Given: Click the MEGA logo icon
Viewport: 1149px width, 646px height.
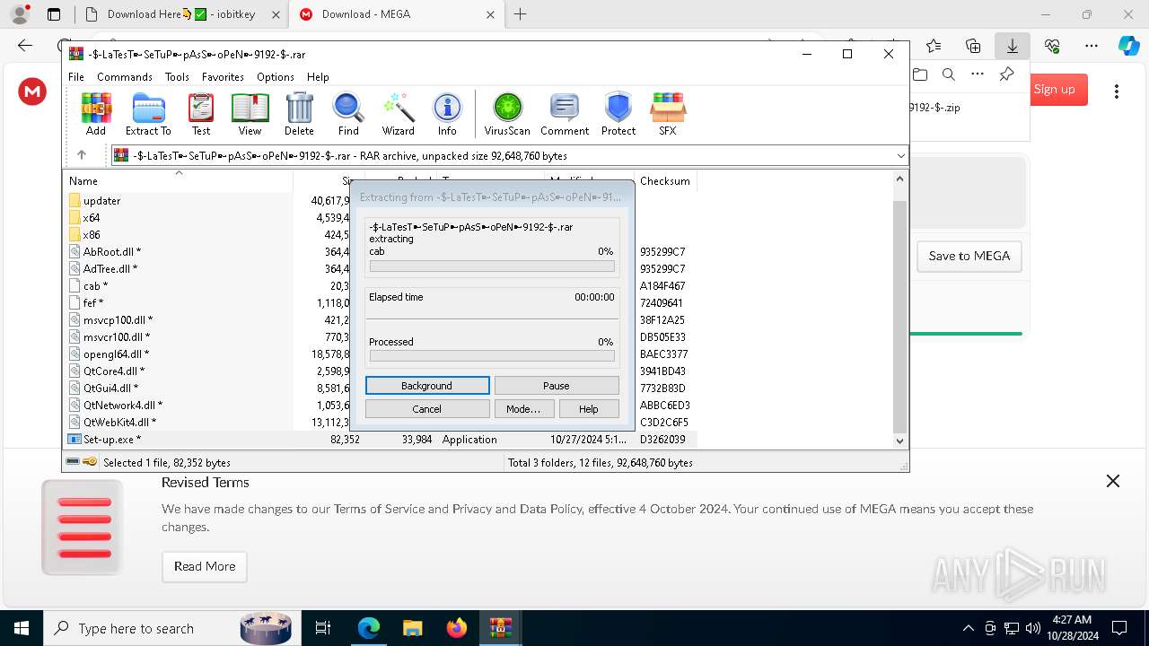Looking at the screenshot, I should (32, 91).
